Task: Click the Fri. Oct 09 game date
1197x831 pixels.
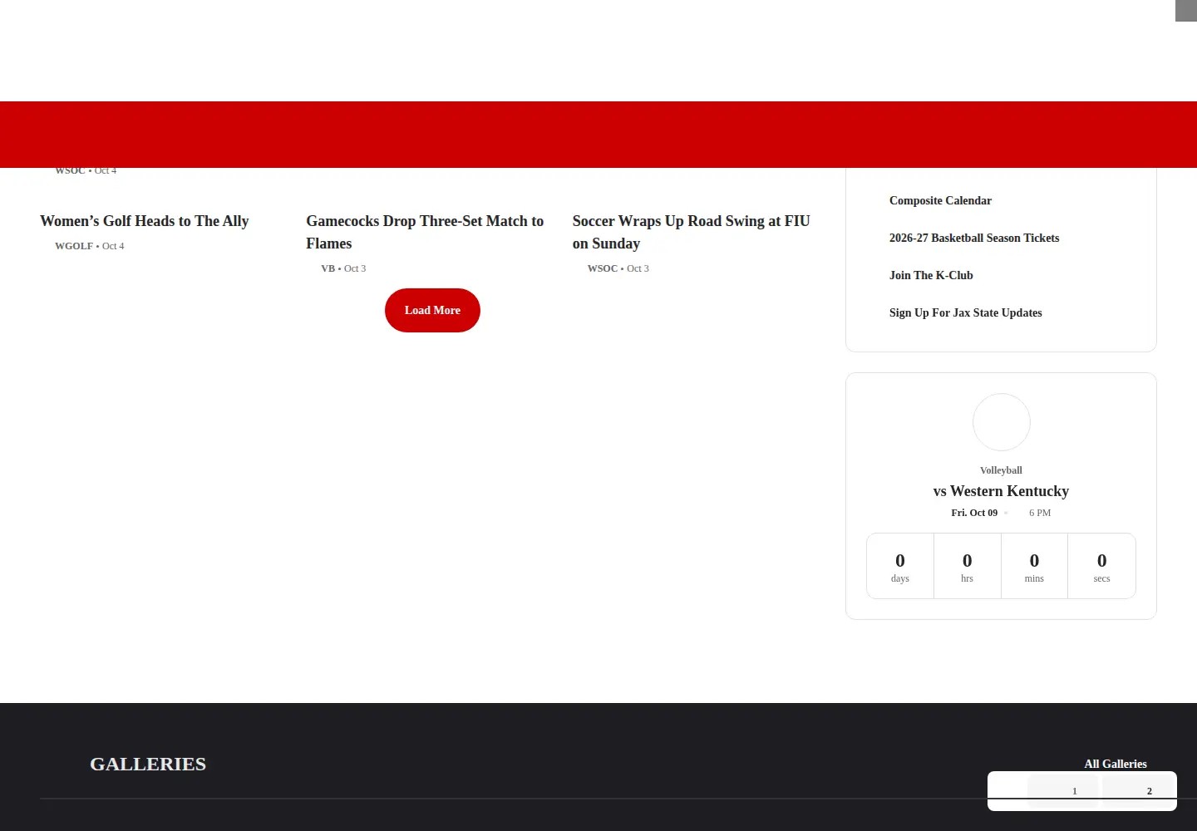Action: pyautogui.click(x=974, y=513)
